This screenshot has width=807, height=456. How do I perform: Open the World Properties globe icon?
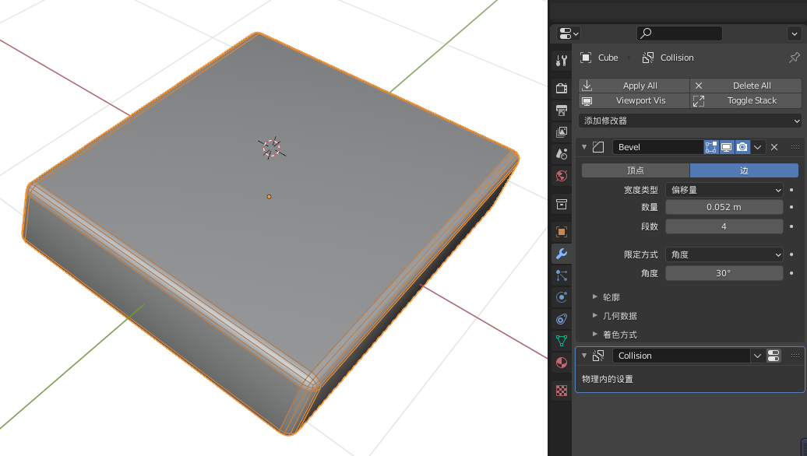pyautogui.click(x=561, y=176)
